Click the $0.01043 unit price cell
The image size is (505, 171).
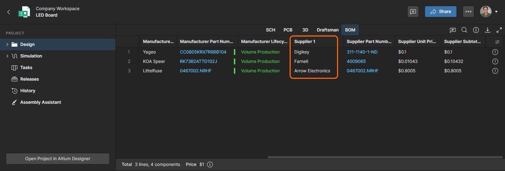(x=418, y=61)
